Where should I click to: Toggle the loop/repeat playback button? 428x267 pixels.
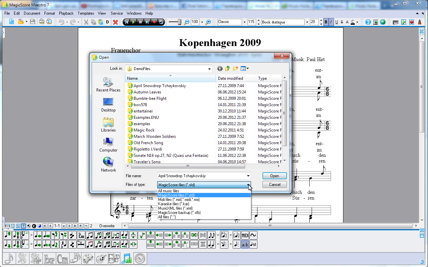tap(161, 22)
